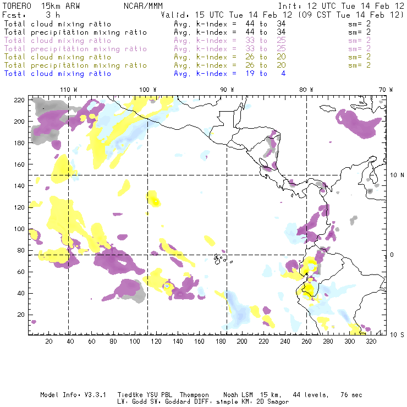Click the "YSU PBL" footer text

pos(159,395)
